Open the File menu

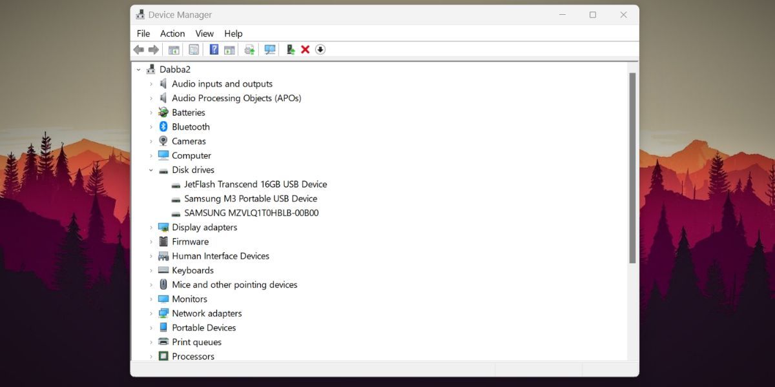pyautogui.click(x=143, y=33)
